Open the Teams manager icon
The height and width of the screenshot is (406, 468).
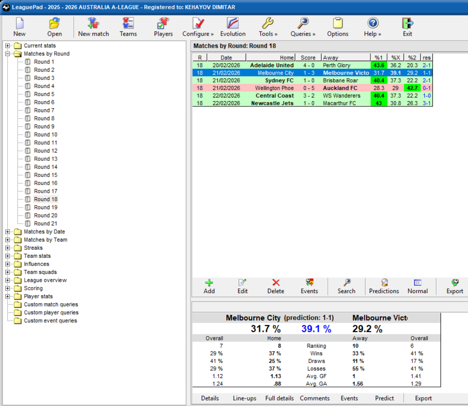click(128, 23)
